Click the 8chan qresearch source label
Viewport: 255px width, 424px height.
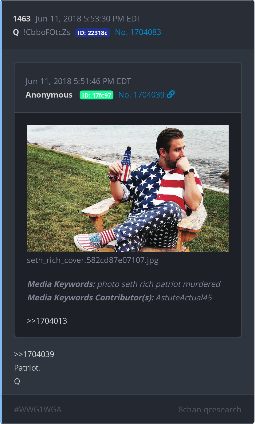pos(210,410)
